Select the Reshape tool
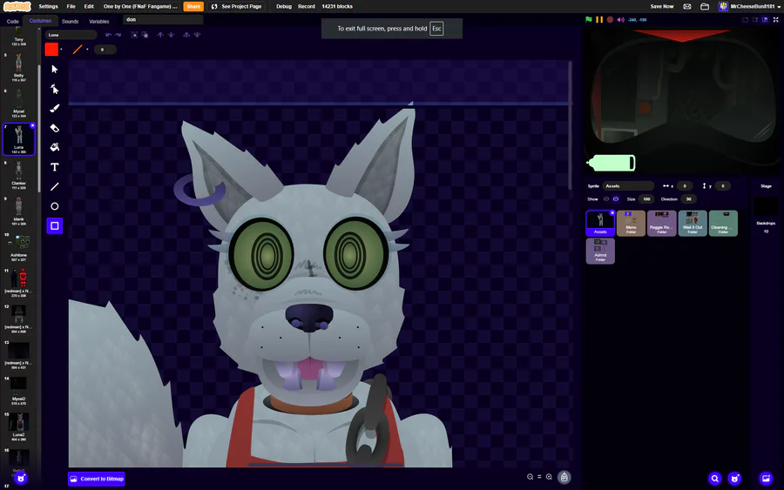784x490 pixels. (55, 89)
